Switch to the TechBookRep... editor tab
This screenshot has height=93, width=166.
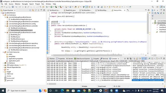[101, 10]
